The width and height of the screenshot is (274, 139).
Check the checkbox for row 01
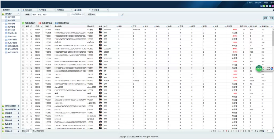(x=23, y=30)
